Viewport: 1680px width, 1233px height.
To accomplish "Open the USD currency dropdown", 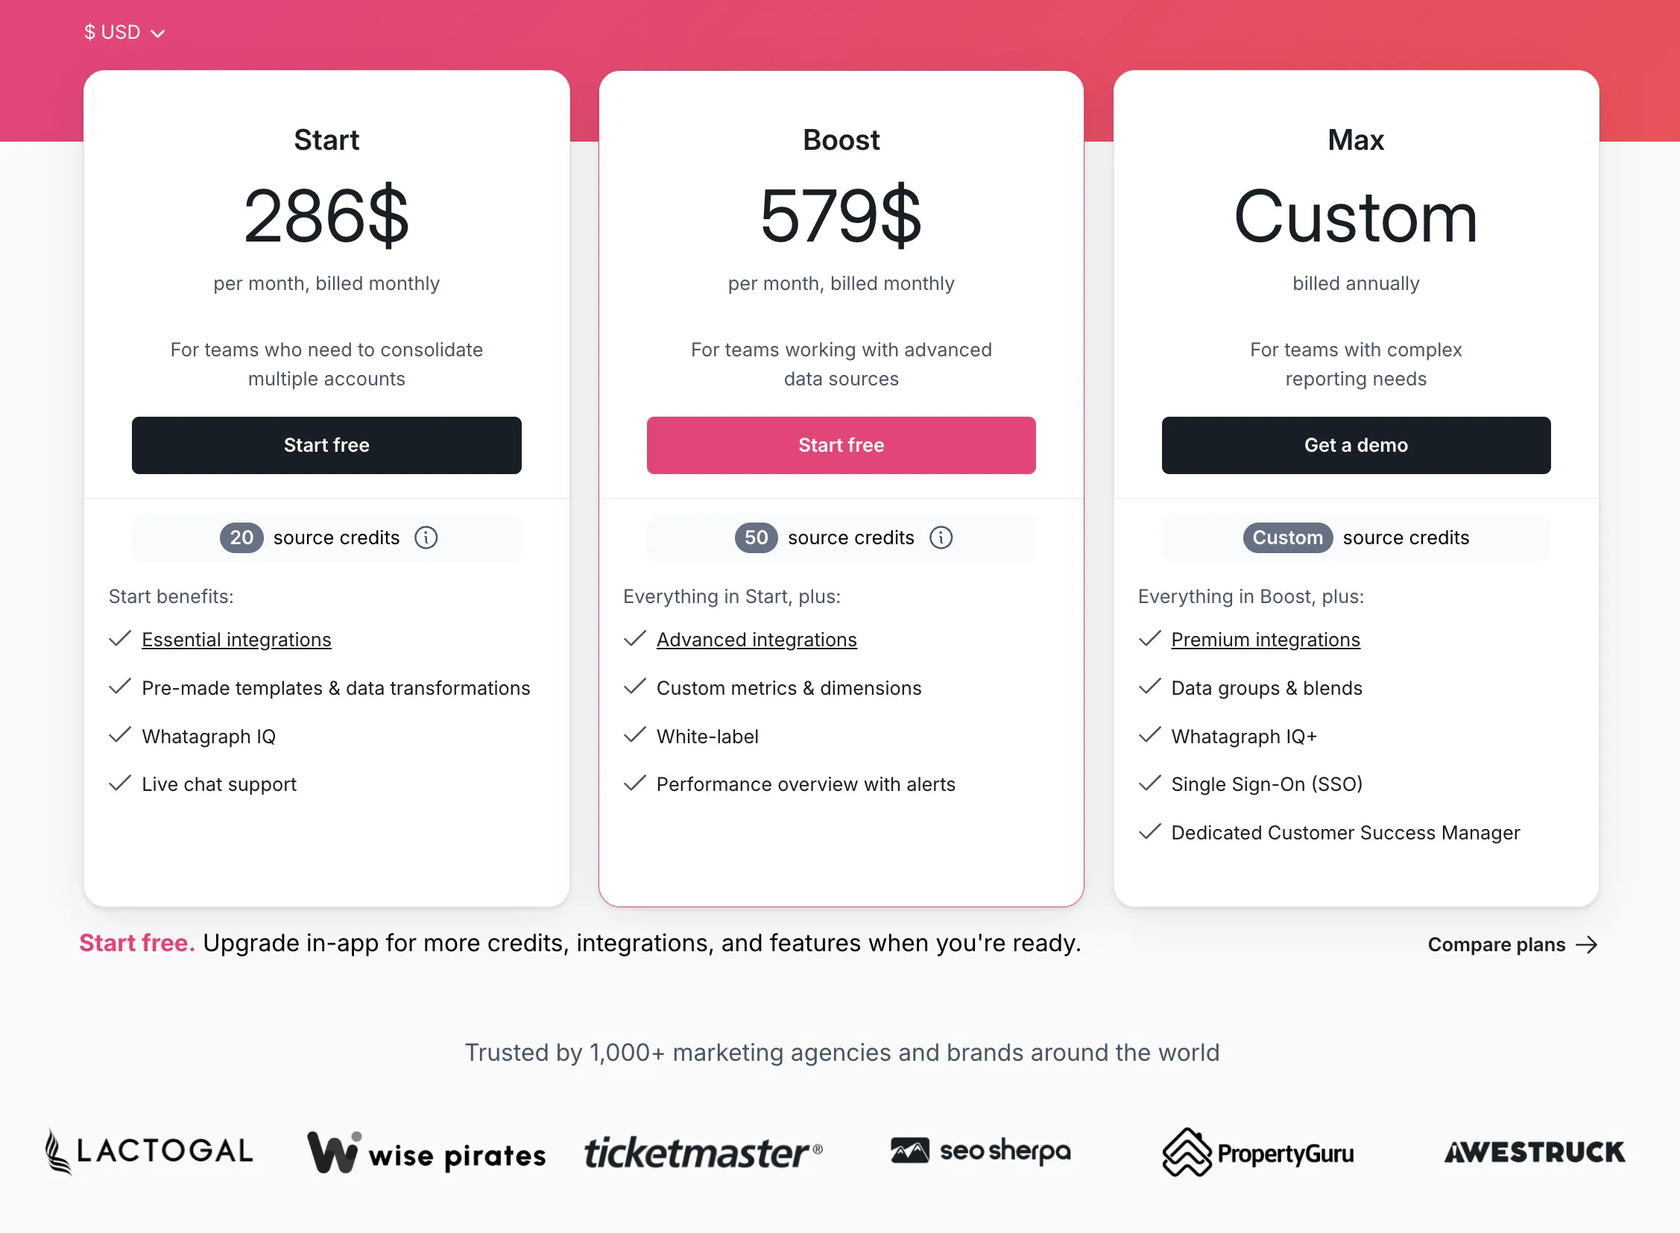I will coord(124,31).
